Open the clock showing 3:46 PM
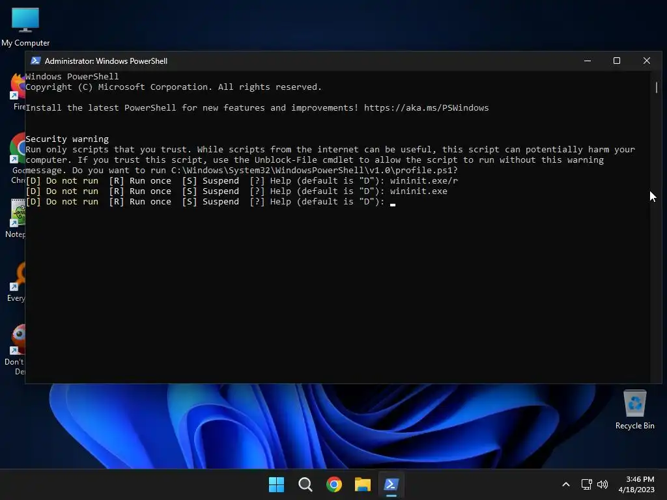The image size is (667, 500). 636,484
